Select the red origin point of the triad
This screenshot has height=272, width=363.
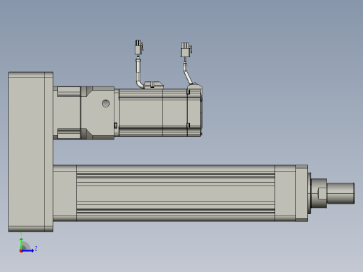[21, 251]
